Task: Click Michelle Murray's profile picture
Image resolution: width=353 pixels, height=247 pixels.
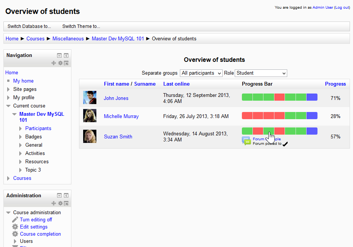Action: coord(90,116)
